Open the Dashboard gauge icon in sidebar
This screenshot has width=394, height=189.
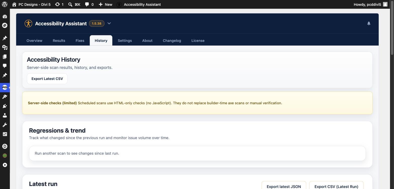(x=5, y=17)
